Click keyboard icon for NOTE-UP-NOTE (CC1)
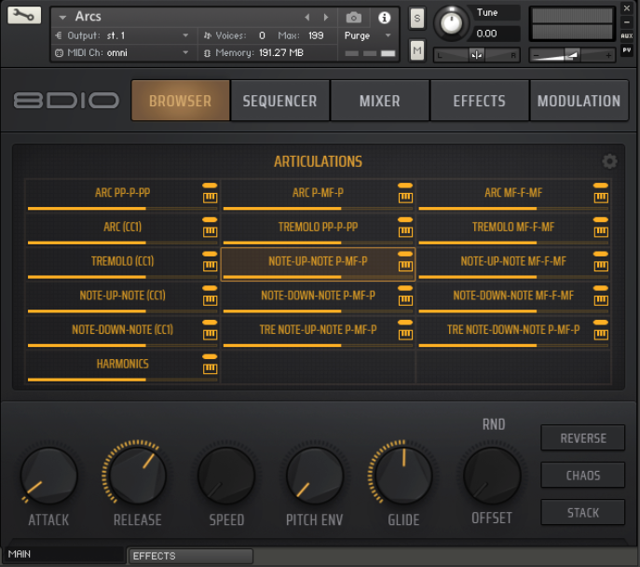 (210, 300)
